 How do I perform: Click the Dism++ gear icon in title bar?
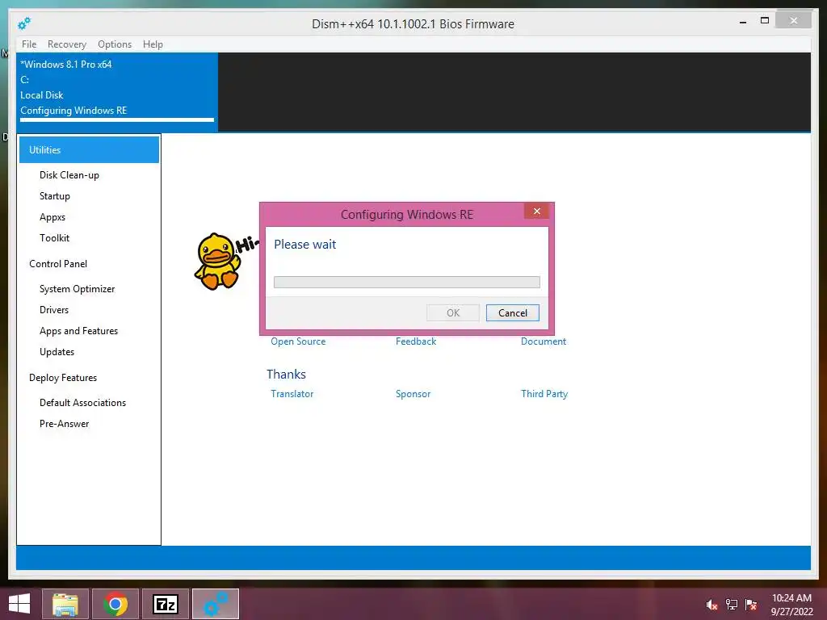pos(24,23)
